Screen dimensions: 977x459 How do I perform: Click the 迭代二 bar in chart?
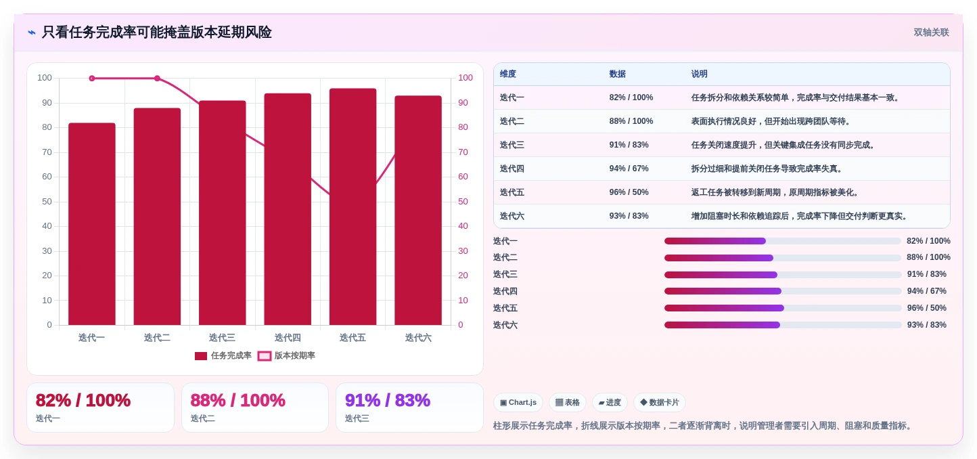(x=157, y=217)
